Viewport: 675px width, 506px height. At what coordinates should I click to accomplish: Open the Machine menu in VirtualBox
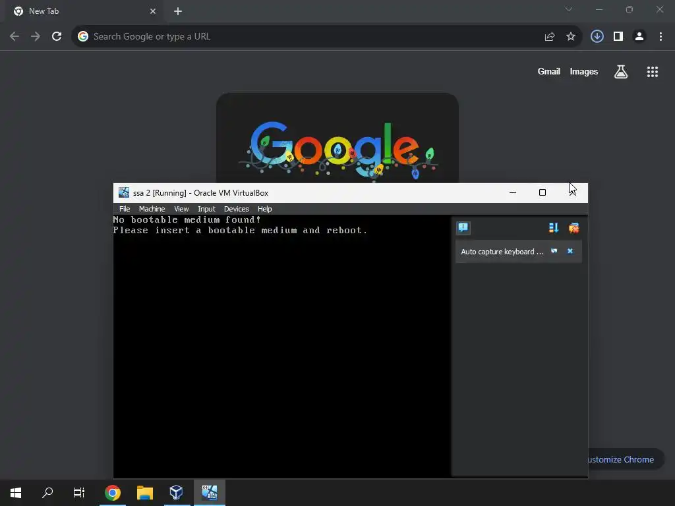click(x=152, y=209)
